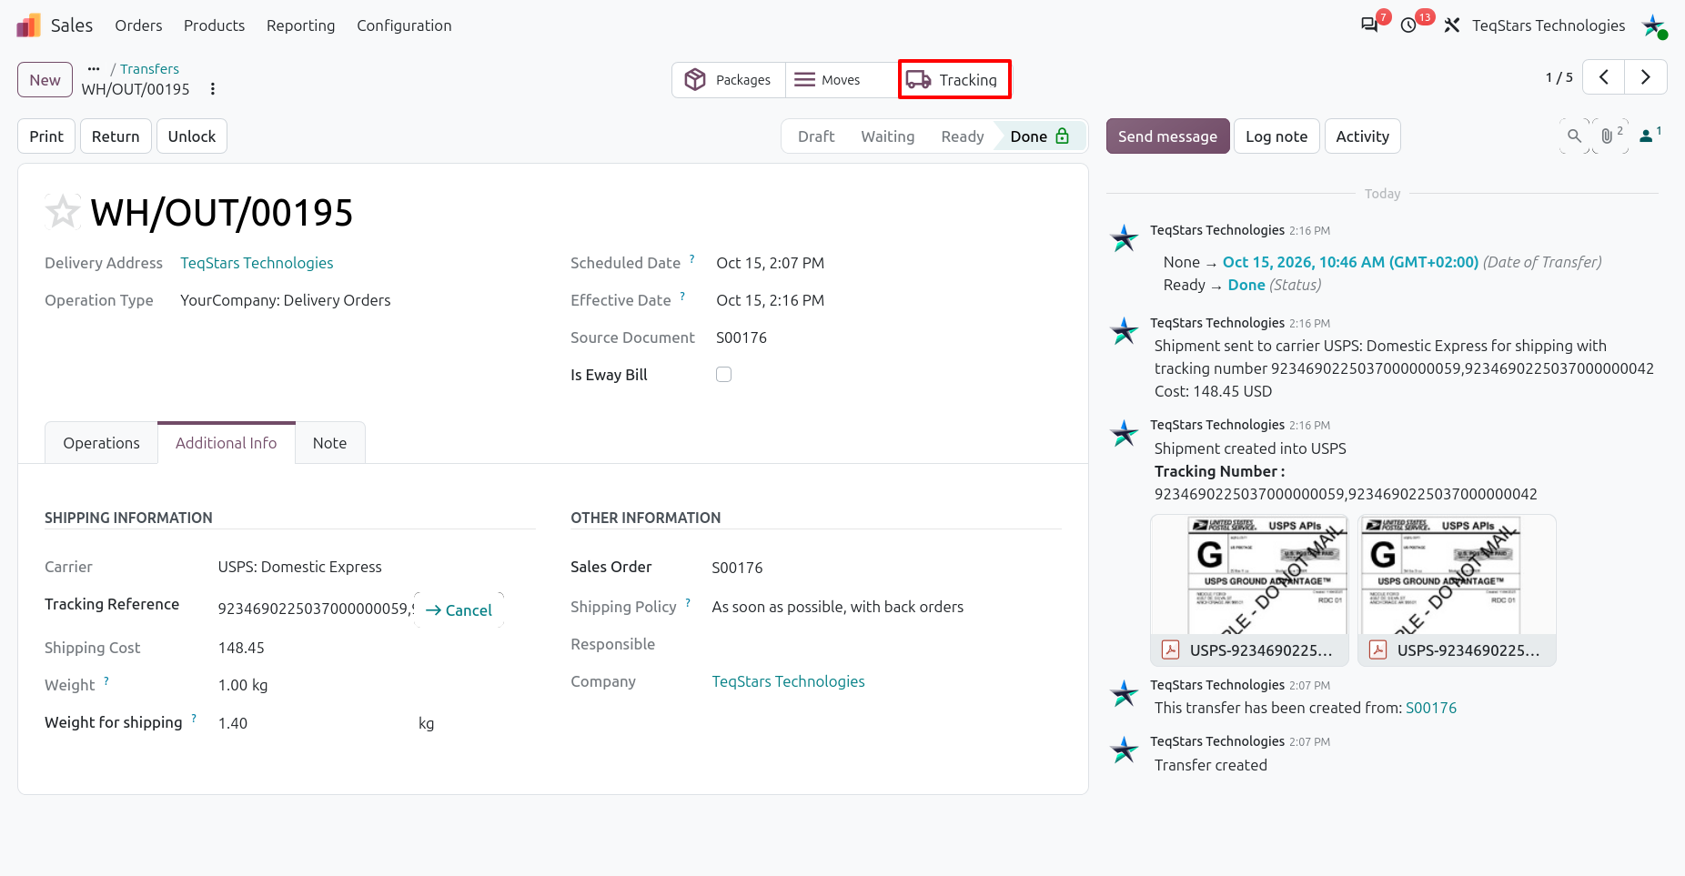Open second USPS label PDF thumbnail
Viewport: 1685px width, 876px height.
point(1457,590)
